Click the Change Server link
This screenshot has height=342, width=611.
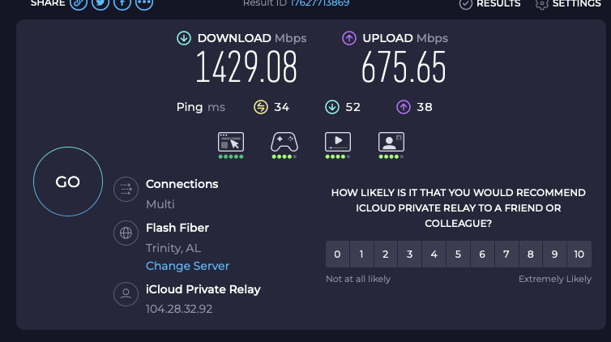(x=187, y=266)
